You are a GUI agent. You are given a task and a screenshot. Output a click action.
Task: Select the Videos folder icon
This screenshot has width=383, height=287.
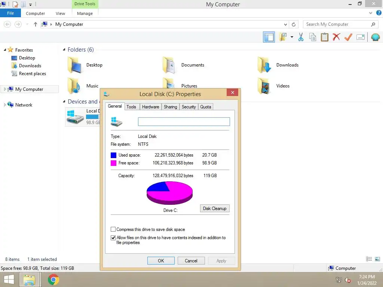(264, 86)
